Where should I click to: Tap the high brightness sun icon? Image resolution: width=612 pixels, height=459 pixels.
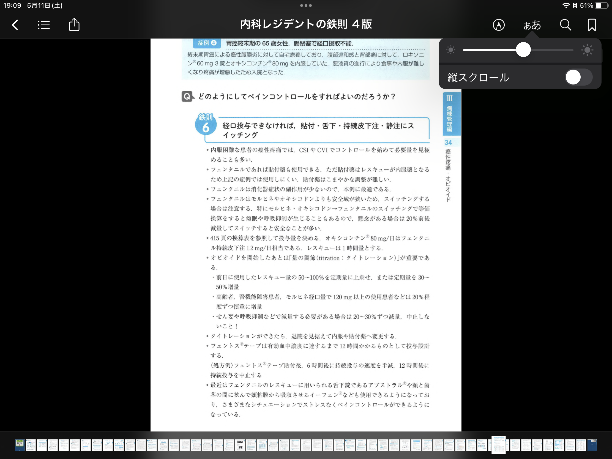pos(587,50)
